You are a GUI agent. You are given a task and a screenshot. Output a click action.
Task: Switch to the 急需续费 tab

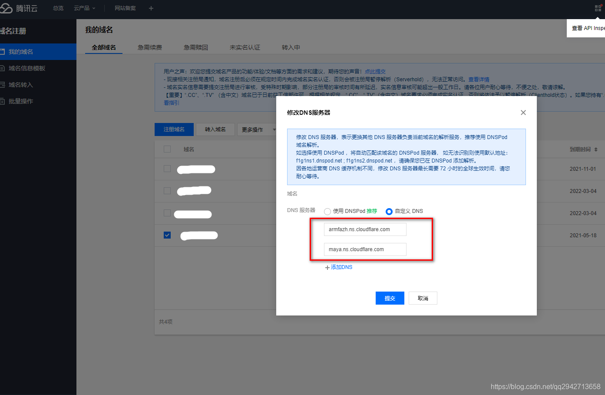[150, 47]
